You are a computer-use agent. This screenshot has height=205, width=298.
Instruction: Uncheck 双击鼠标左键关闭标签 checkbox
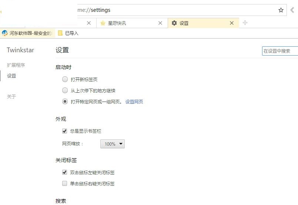(x=65, y=172)
